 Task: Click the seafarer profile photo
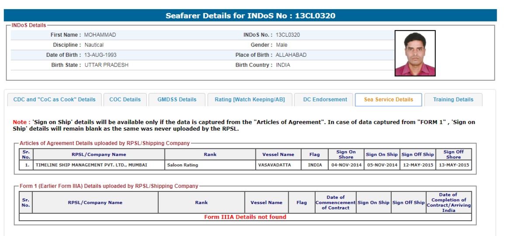pos(415,53)
